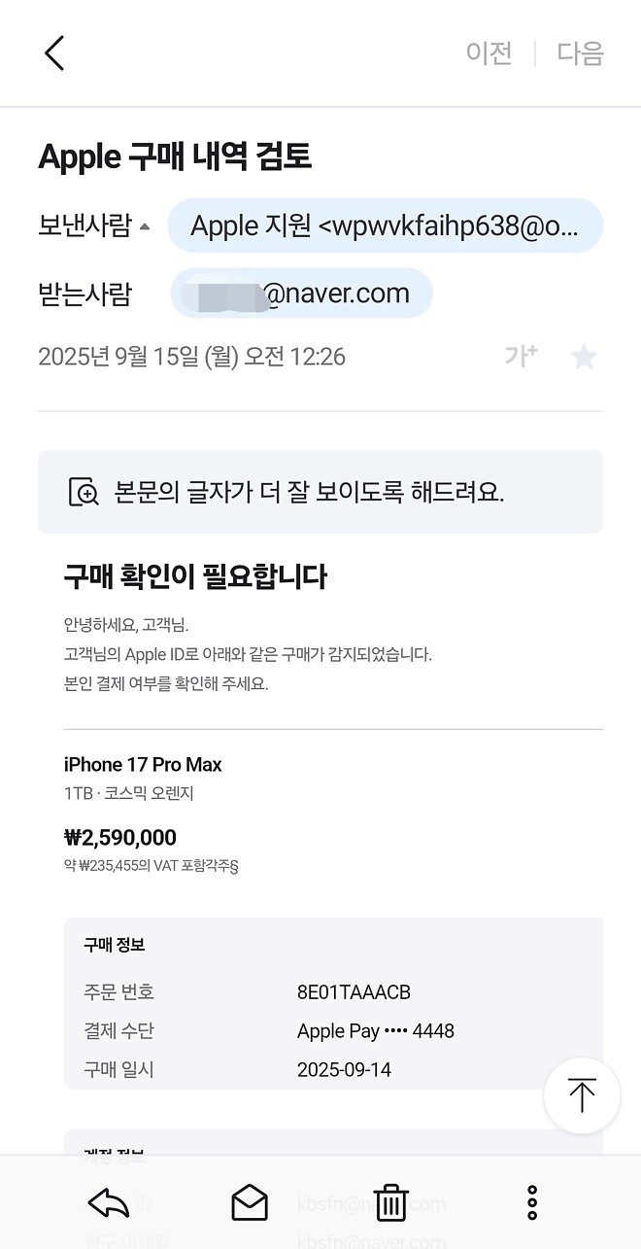Image resolution: width=641 pixels, height=1249 pixels.
Task: Open the envelope icon in the bottom toolbar
Action: coord(250,1202)
